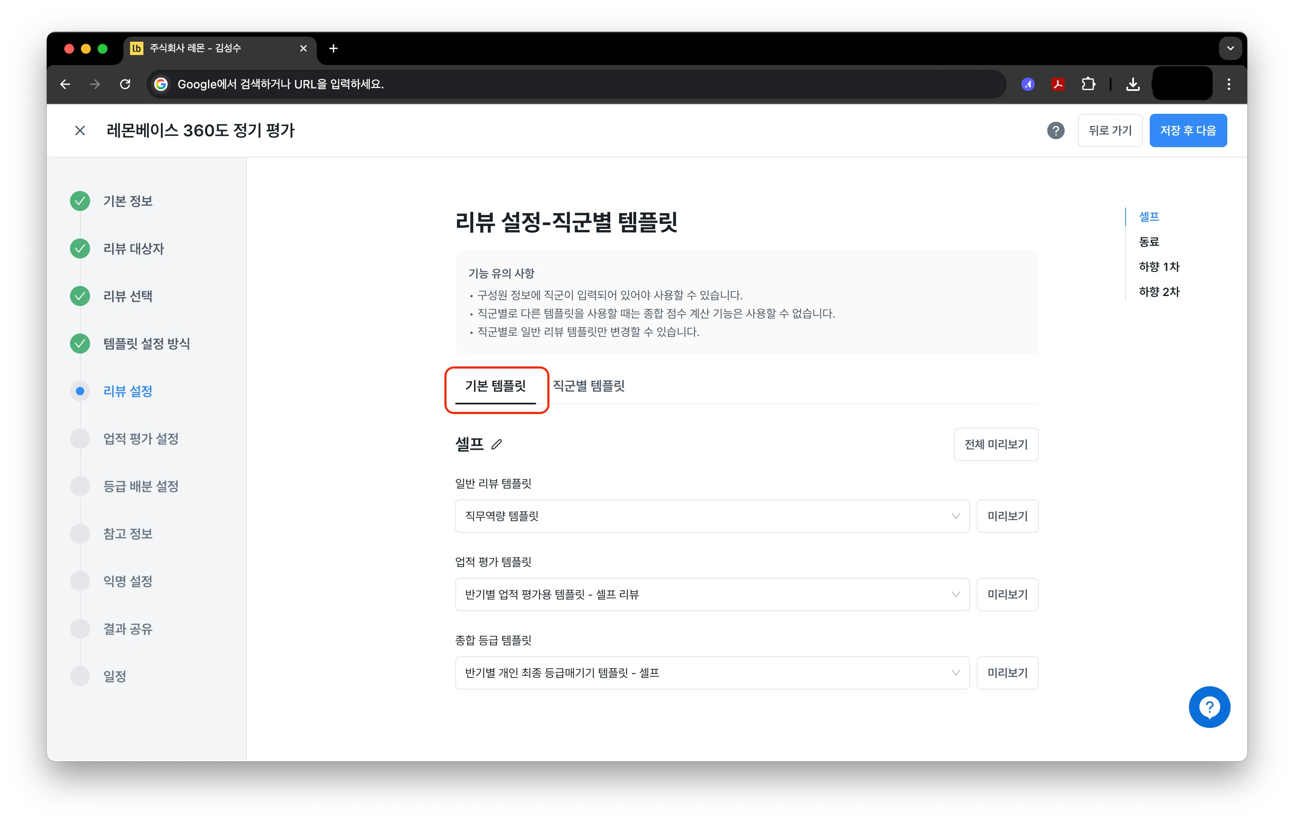Viewport: 1294px width, 823px height.
Task: Click the browser forward arrow
Action: click(95, 84)
